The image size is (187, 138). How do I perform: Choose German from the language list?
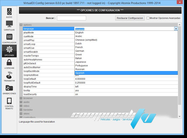[126, 51]
